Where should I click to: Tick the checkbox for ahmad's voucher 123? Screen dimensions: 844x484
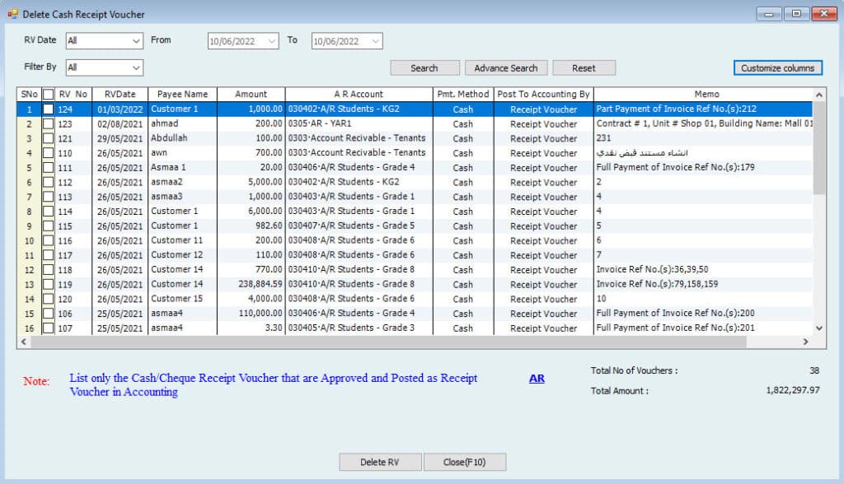49,124
